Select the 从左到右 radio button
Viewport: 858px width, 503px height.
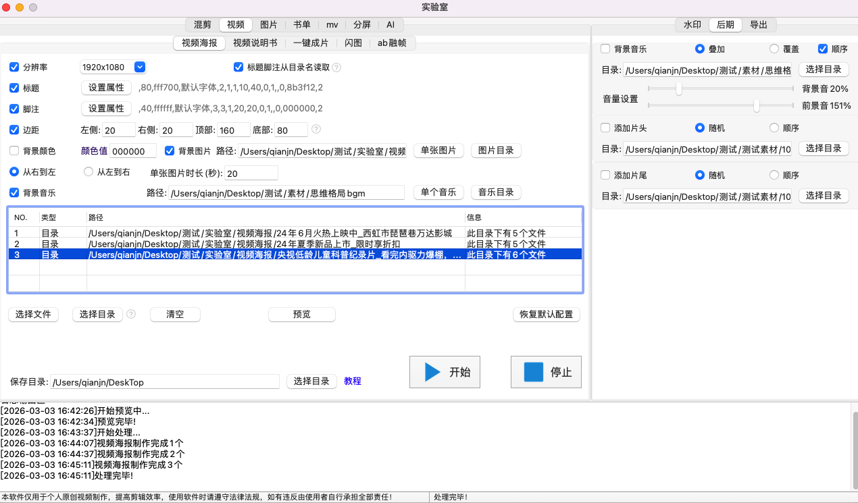(88, 171)
